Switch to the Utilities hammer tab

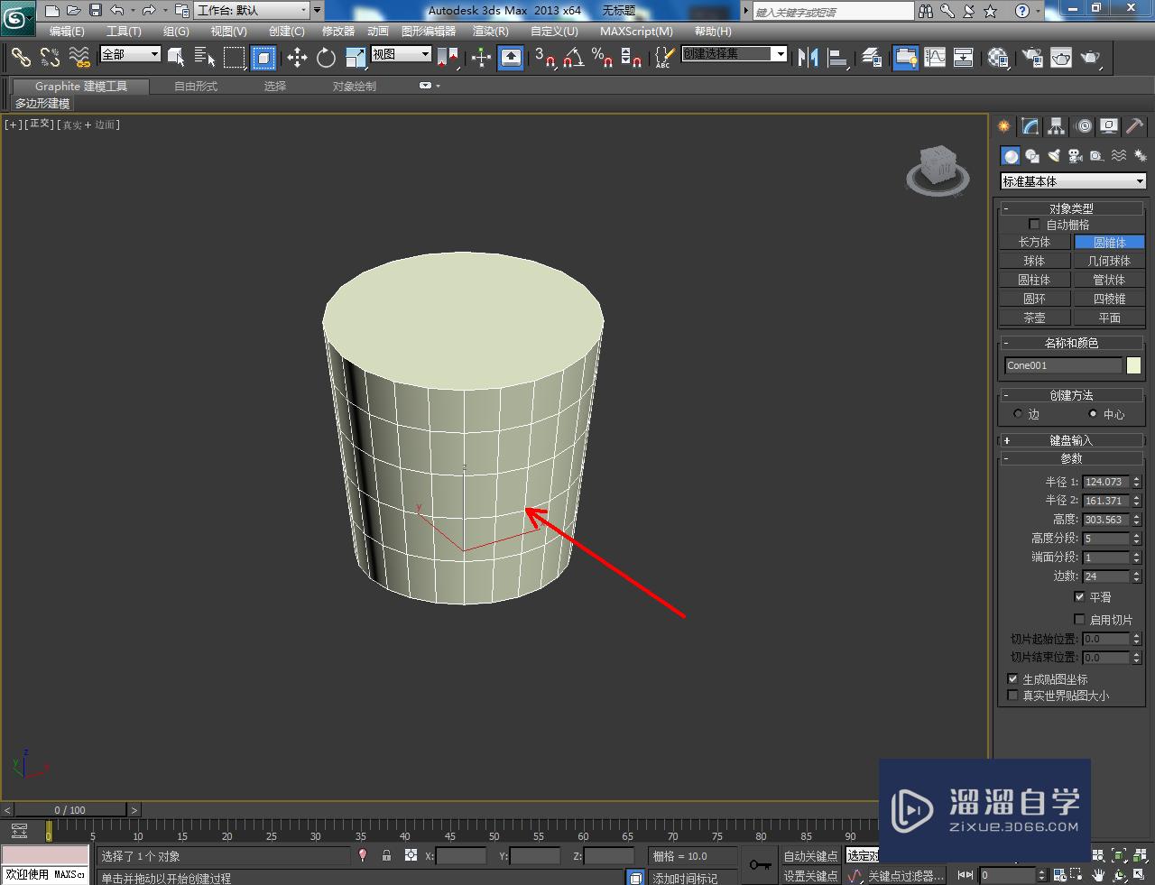pos(1135,126)
